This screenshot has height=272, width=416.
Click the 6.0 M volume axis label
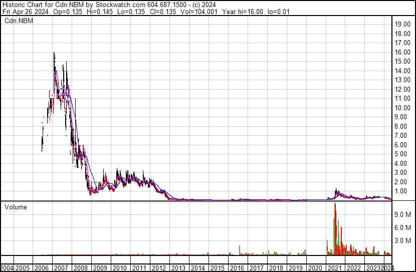tap(403, 227)
